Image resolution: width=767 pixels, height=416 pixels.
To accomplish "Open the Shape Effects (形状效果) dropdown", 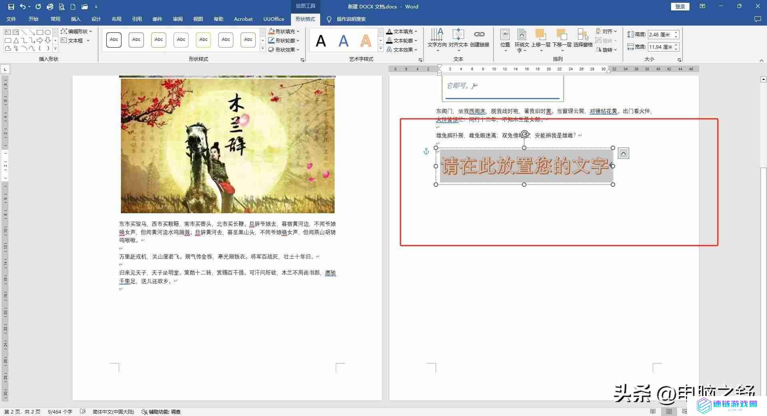I will [x=284, y=50].
